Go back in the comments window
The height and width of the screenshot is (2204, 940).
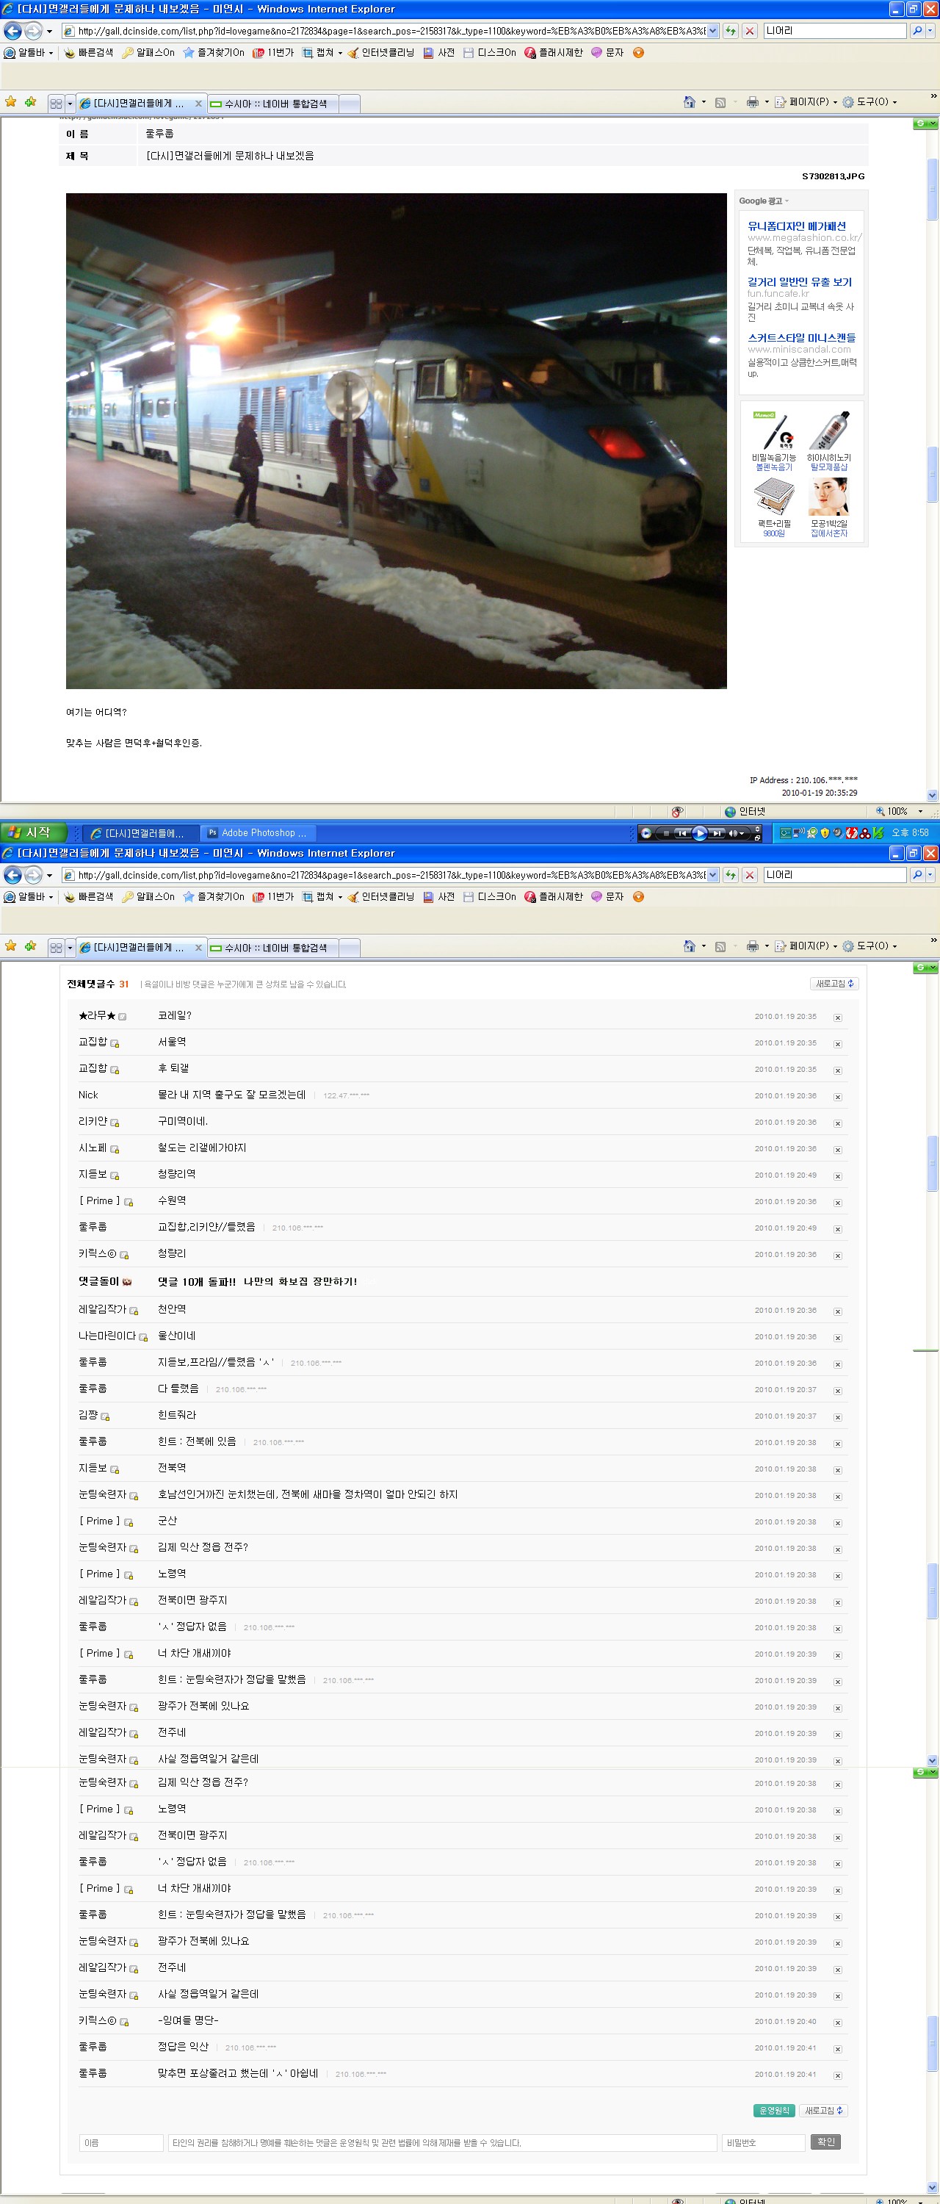pos(12,874)
